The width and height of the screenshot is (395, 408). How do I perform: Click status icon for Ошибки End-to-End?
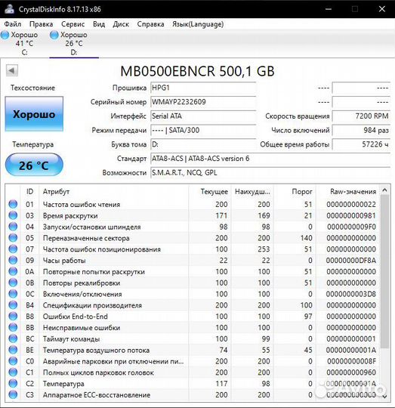13,316
